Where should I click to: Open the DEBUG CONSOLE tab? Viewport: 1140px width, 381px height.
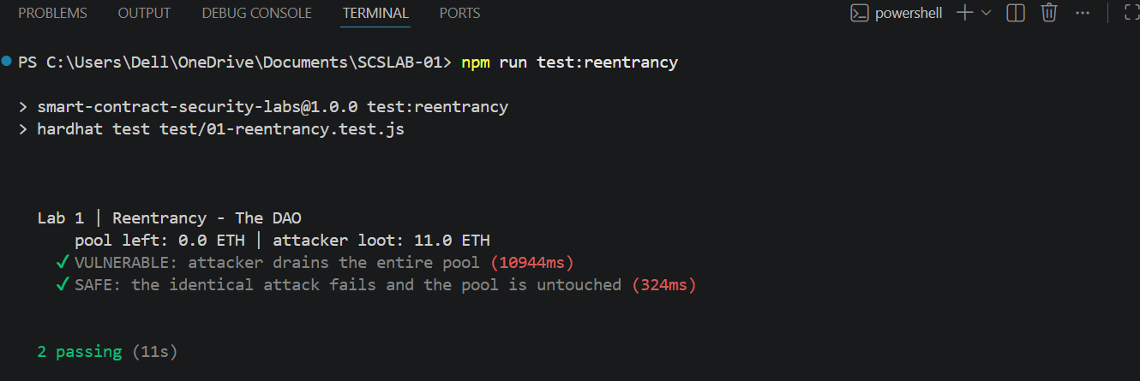(256, 13)
